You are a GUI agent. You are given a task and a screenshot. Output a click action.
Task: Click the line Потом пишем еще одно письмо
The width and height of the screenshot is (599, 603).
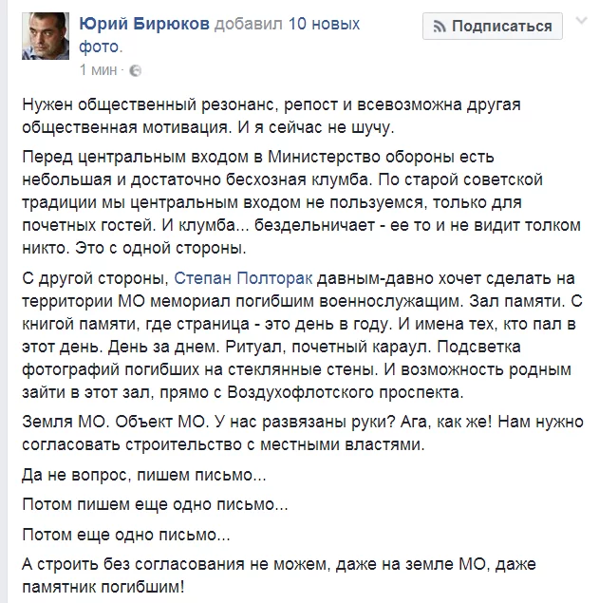pos(155,504)
